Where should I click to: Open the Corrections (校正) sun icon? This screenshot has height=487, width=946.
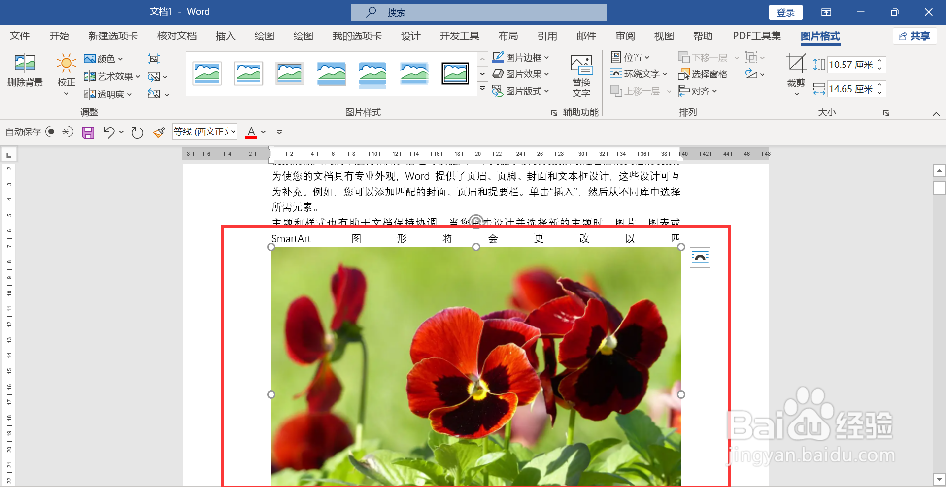[66, 64]
